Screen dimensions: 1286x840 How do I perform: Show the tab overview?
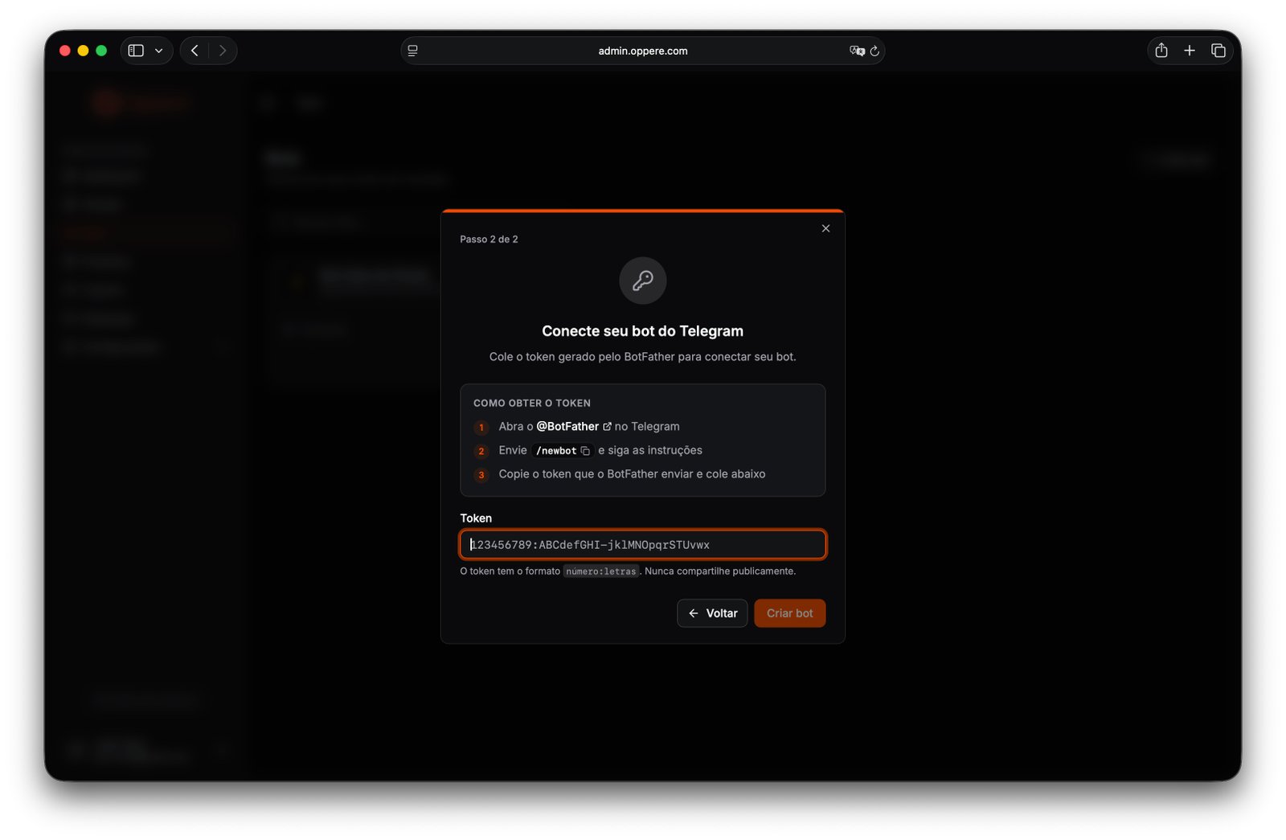tap(1218, 51)
